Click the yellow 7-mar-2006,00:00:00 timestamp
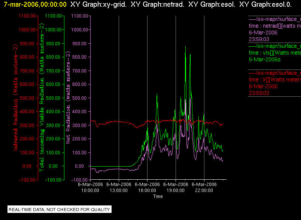The width and height of the screenshot is (301, 220). tap(35, 4)
